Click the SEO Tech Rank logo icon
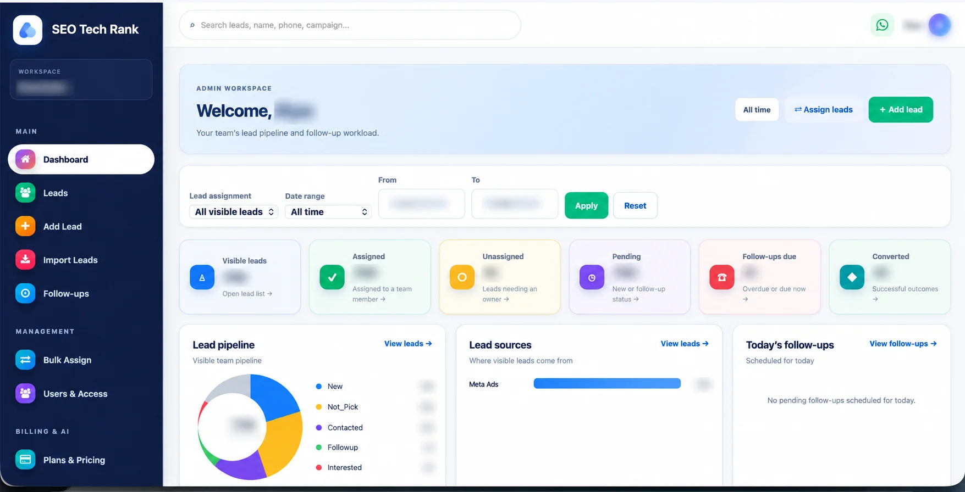965x492 pixels. pos(27,30)
